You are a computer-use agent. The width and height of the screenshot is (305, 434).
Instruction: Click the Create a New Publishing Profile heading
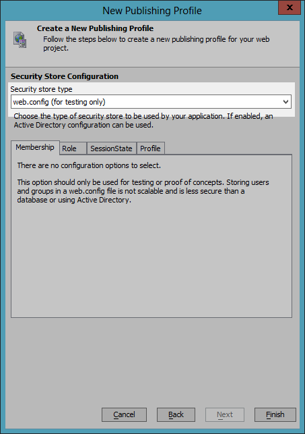click(95, 28)
